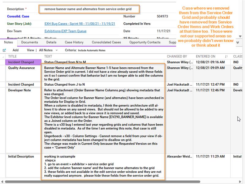Click the Add note button
This screenshot has height=184, width=245.
tap(16, 50)
